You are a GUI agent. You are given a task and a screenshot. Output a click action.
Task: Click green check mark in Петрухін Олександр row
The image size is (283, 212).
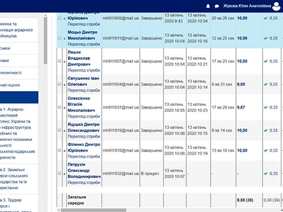265,174
